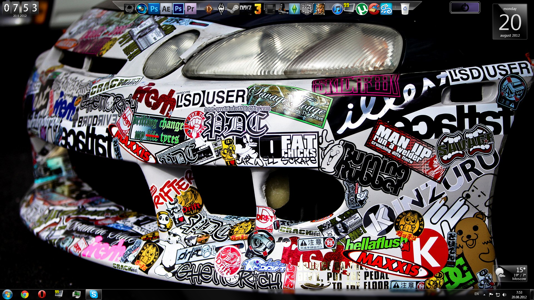Image resolution: width=534 pixels, height=300 pixels.
Task: Open Adobe Premiere Pro from the dock
Action: (191, 9)
